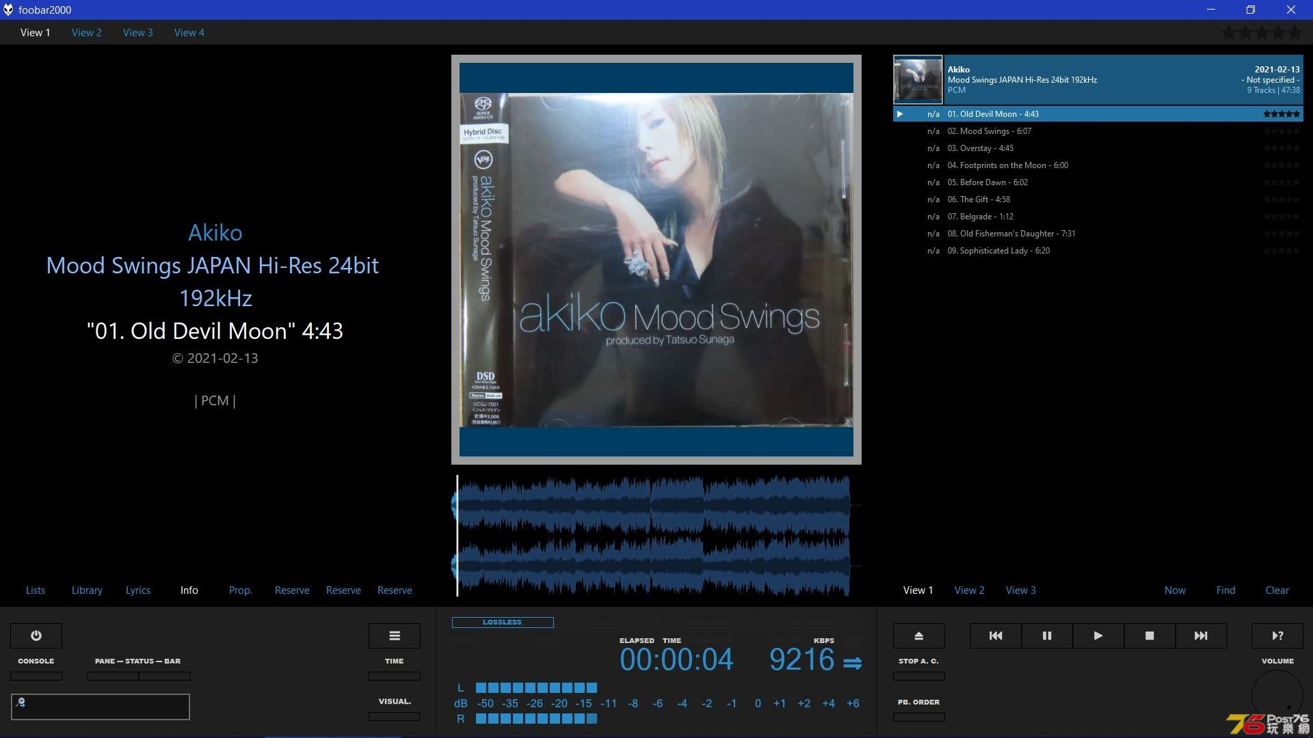The height and width of the screenshot is (738, 1313).
Task: Toggle the TIME indicator bar
Action: pos(395,676)
